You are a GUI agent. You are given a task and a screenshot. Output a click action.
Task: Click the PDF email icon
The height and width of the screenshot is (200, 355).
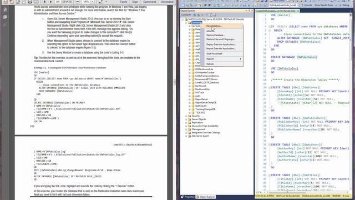pyautogui.click(x=36, y=2)
